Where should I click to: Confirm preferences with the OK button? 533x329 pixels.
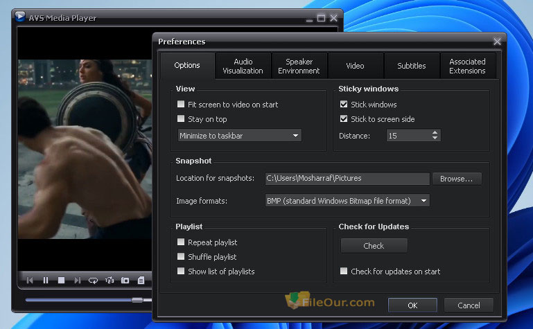(412, 305)
